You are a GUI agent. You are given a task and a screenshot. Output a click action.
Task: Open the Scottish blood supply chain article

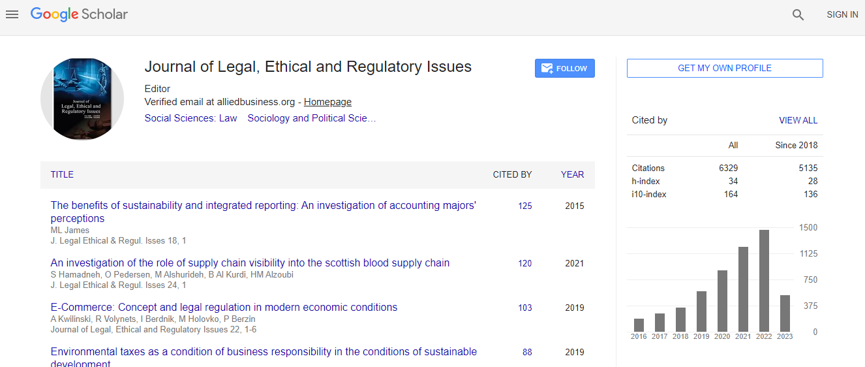point(250,263)
